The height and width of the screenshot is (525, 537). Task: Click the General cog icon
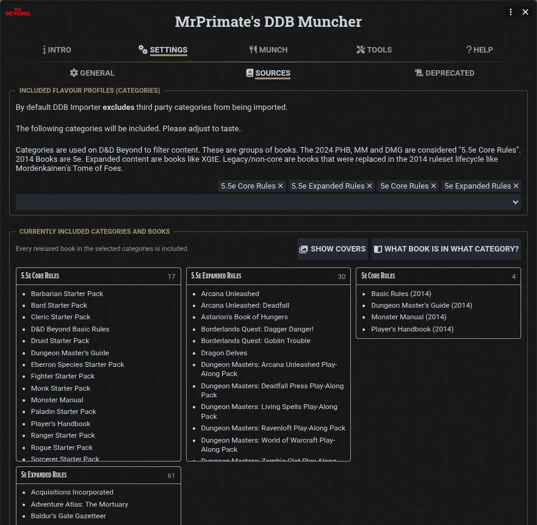pyautogui.click(x=74, y=73)
